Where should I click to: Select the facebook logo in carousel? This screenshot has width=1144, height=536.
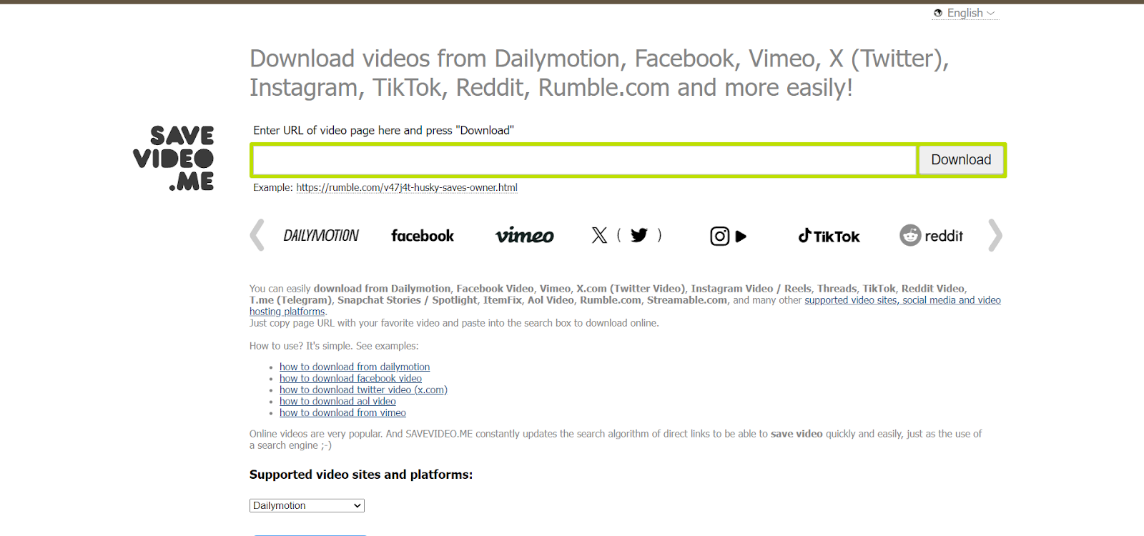423,236
